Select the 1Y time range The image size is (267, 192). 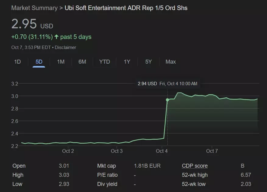click(127, 62)
